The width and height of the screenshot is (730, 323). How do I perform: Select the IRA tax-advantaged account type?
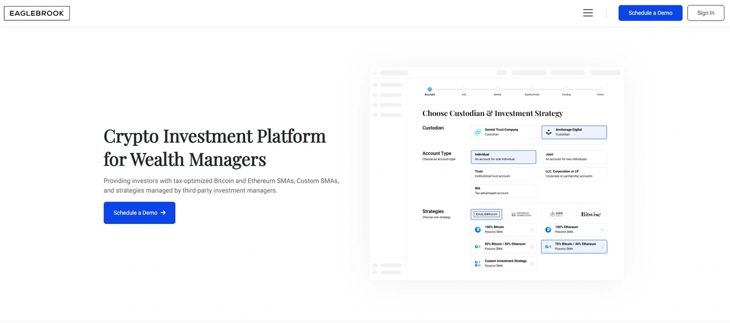(504, 191)
